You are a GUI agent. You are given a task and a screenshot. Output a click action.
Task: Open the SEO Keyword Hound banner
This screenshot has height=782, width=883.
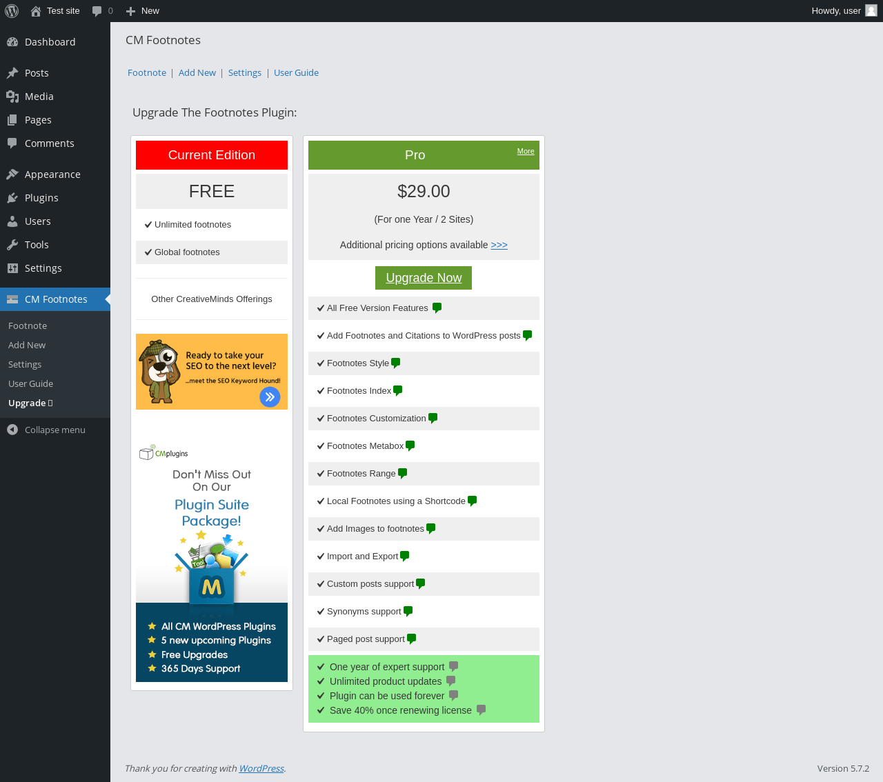[x=212, y=372]
